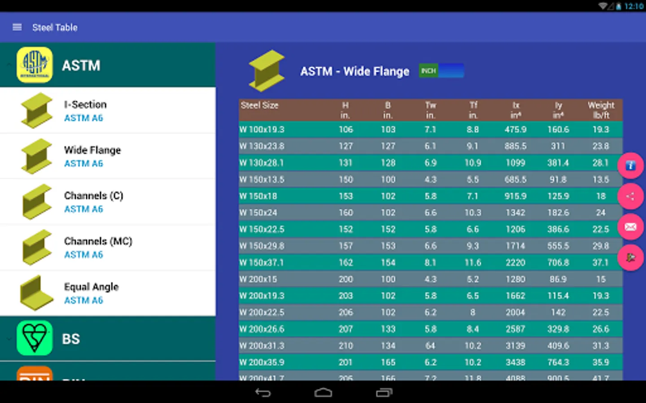Image resolution: width=646 pixels, height=403 pixels.
Task: Select row W 200x15
Action: pos(431,279)
